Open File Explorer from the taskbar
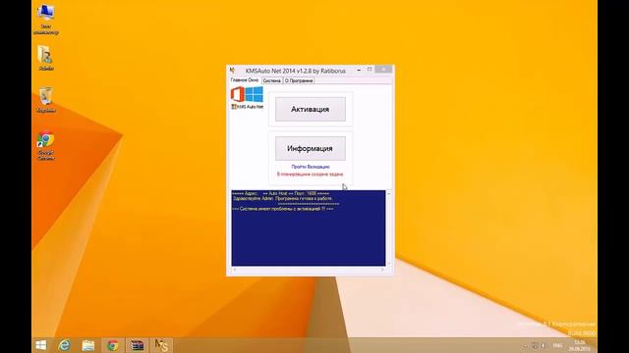This screenshot has width=629, height=353. (x=88, y=345)
